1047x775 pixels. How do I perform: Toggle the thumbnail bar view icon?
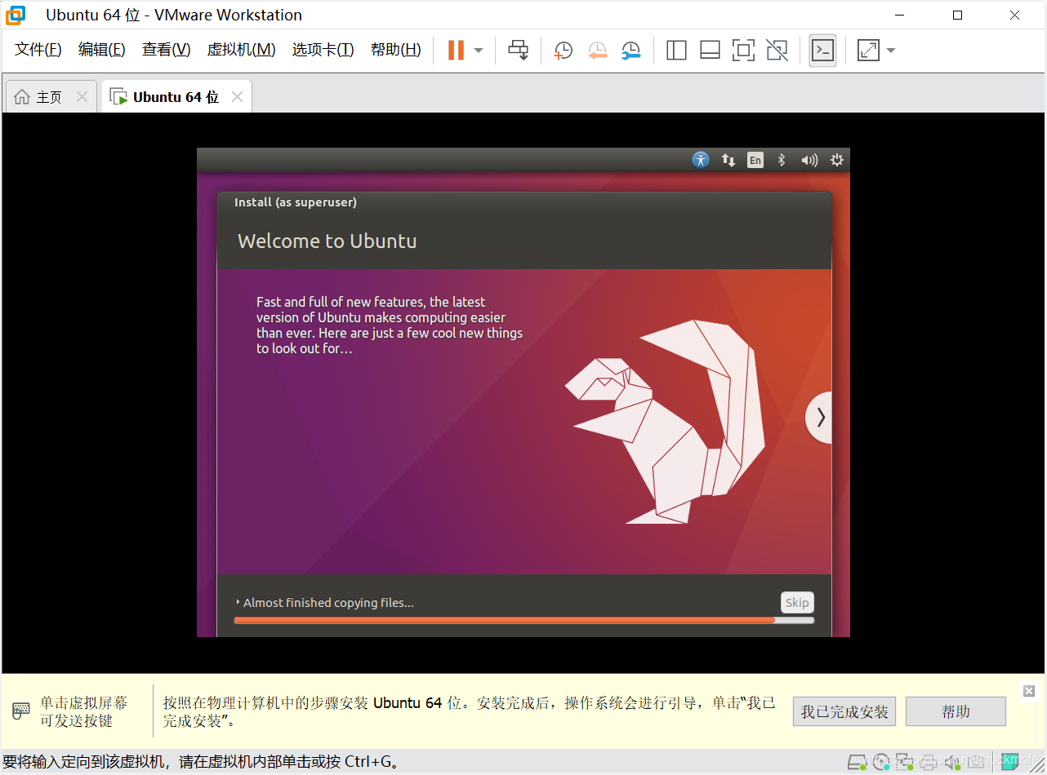tap(710, 51)
